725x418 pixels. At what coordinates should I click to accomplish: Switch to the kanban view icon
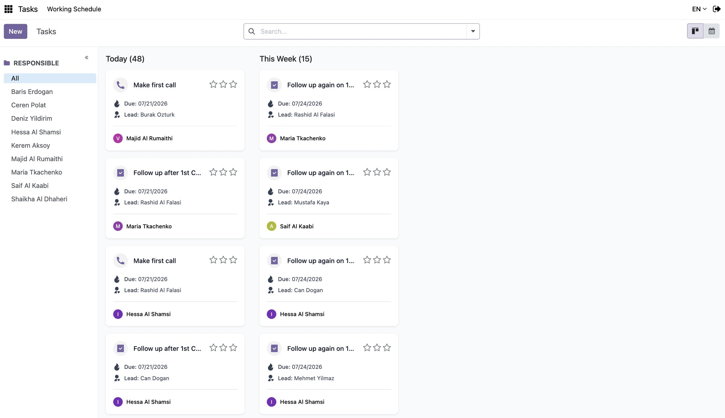point(695,31)
